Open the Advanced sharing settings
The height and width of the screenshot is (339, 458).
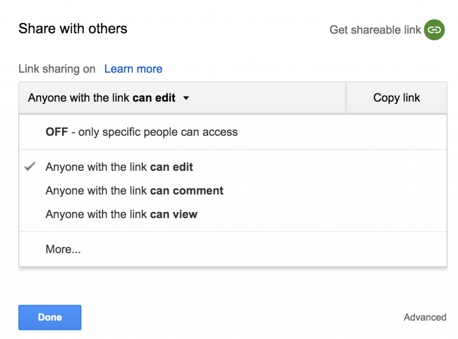pyautogui.click(x=424, y=318)
